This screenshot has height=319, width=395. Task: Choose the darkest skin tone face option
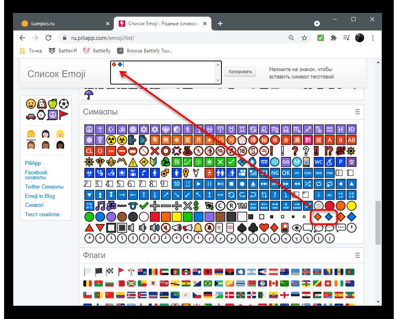point(60,144)
